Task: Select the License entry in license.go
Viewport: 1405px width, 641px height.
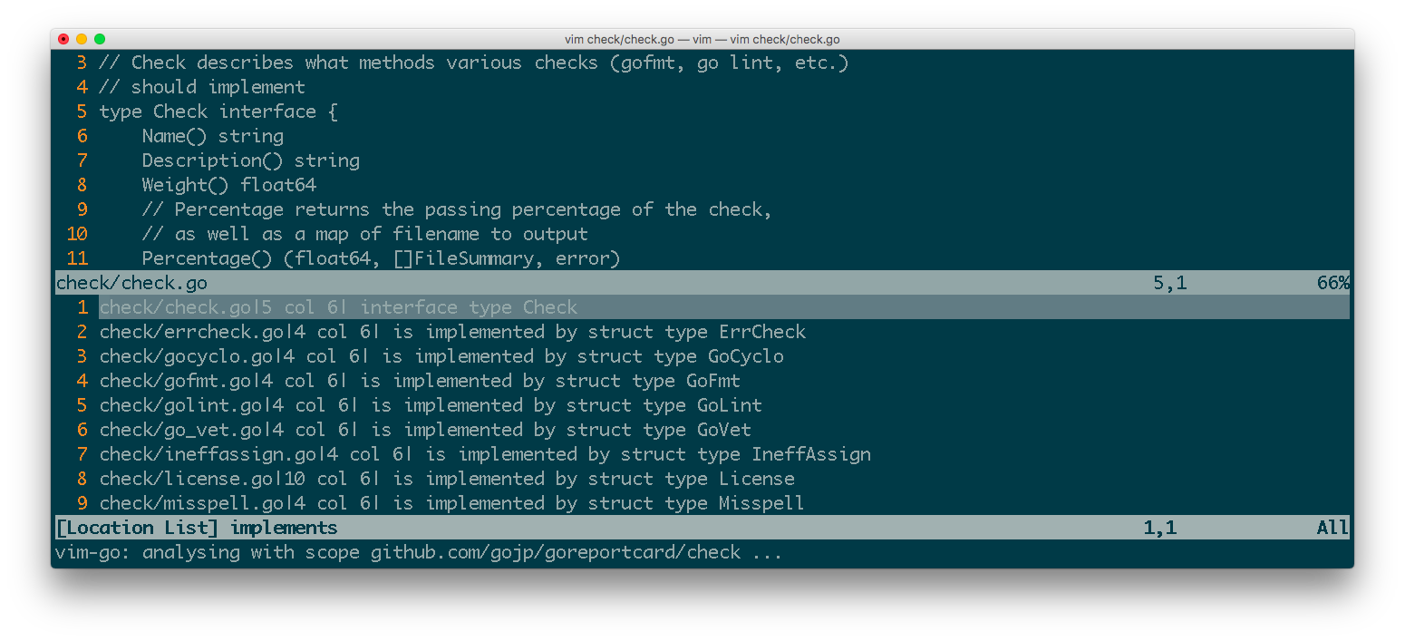Action: [x=447, y=479]
